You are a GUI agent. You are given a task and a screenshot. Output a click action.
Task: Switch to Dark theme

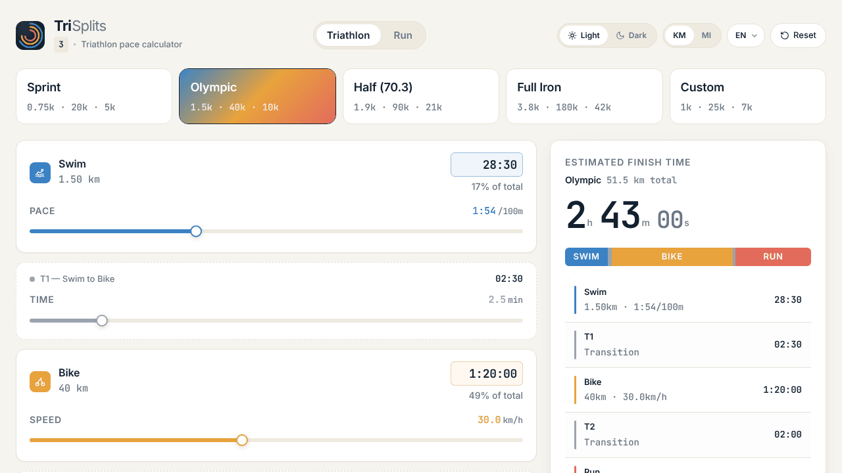pyautogui.click(x=631, y=35)
